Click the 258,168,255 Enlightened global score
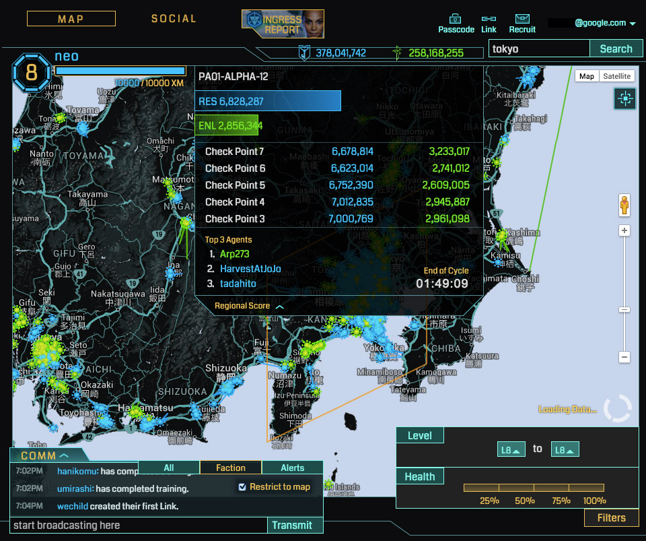 coord(436,53)
